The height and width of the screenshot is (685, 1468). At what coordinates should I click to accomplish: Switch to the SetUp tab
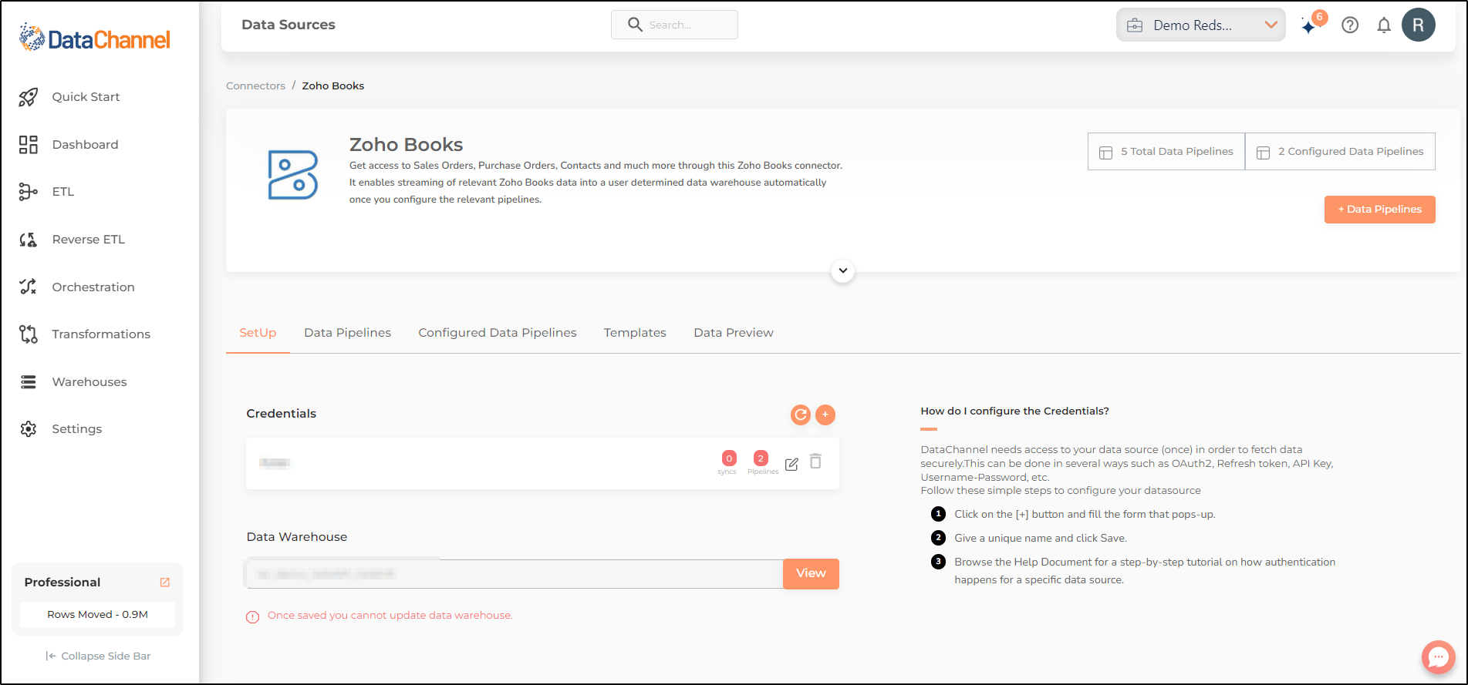coord(258,333)
